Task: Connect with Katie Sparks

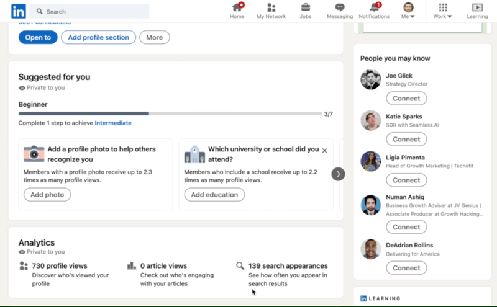Action: [x=406, y=140]
